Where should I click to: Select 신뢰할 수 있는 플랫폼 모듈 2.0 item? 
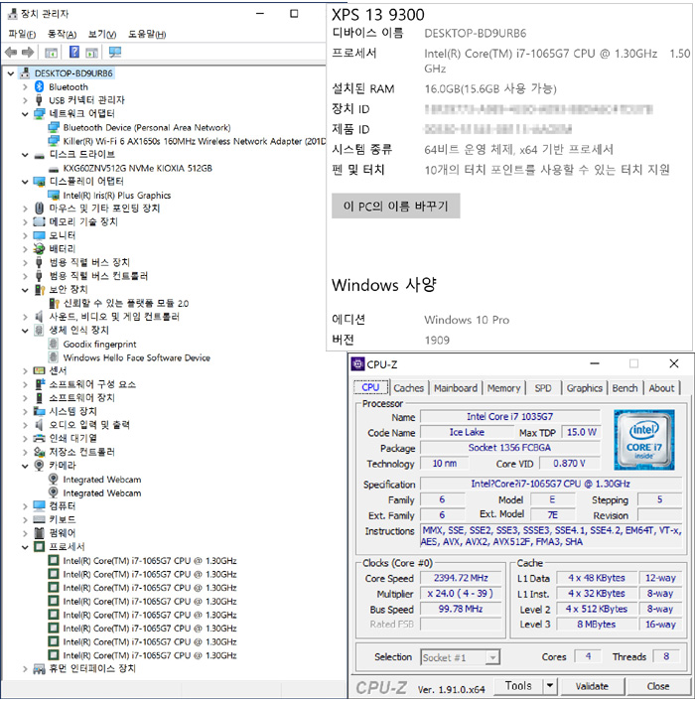pyautogui.click(x=126, y=304)
